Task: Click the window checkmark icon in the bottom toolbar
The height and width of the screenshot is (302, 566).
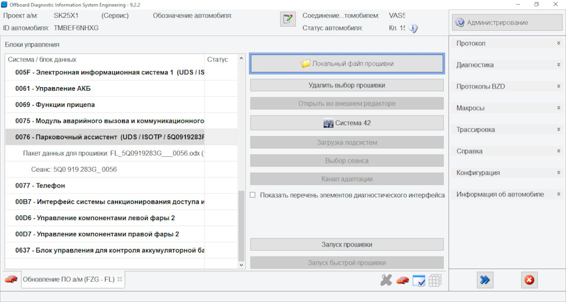Action: point(419,280)
